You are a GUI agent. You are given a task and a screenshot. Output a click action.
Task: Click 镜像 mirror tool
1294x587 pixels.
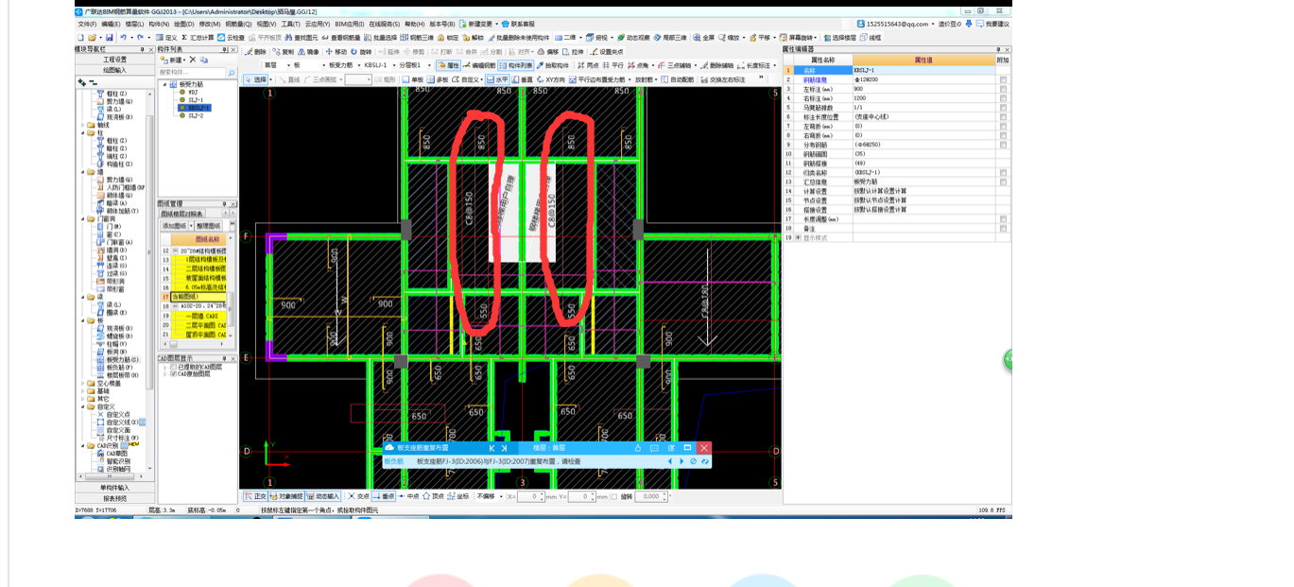[x=308, y=52]
